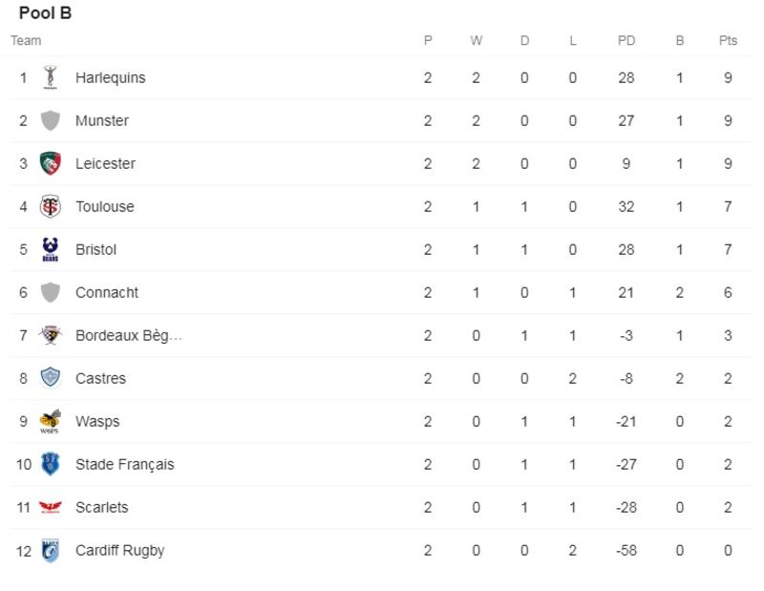Click the Harlequins team crest icon

51,77
